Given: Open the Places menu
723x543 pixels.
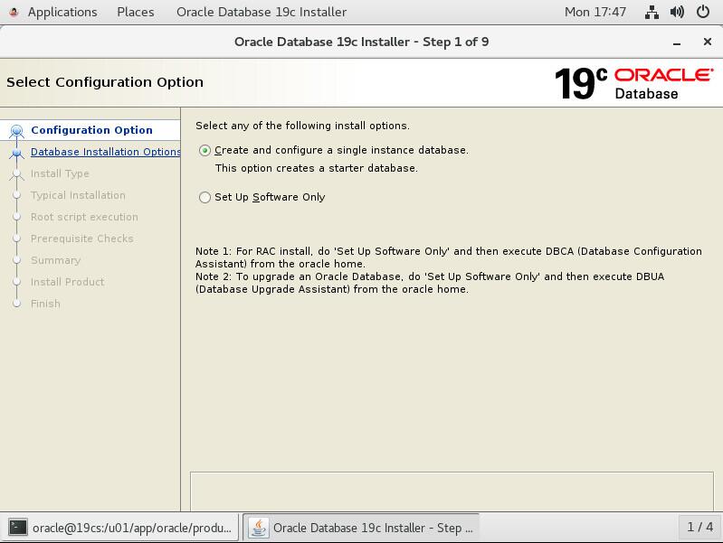Looking at the screenshot, I should click(x=136, y=13).
